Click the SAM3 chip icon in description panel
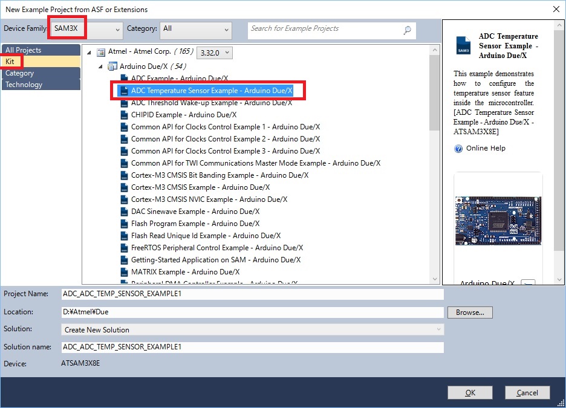The width and height of the screenshot is (566, 408). (x=463, y=45)
